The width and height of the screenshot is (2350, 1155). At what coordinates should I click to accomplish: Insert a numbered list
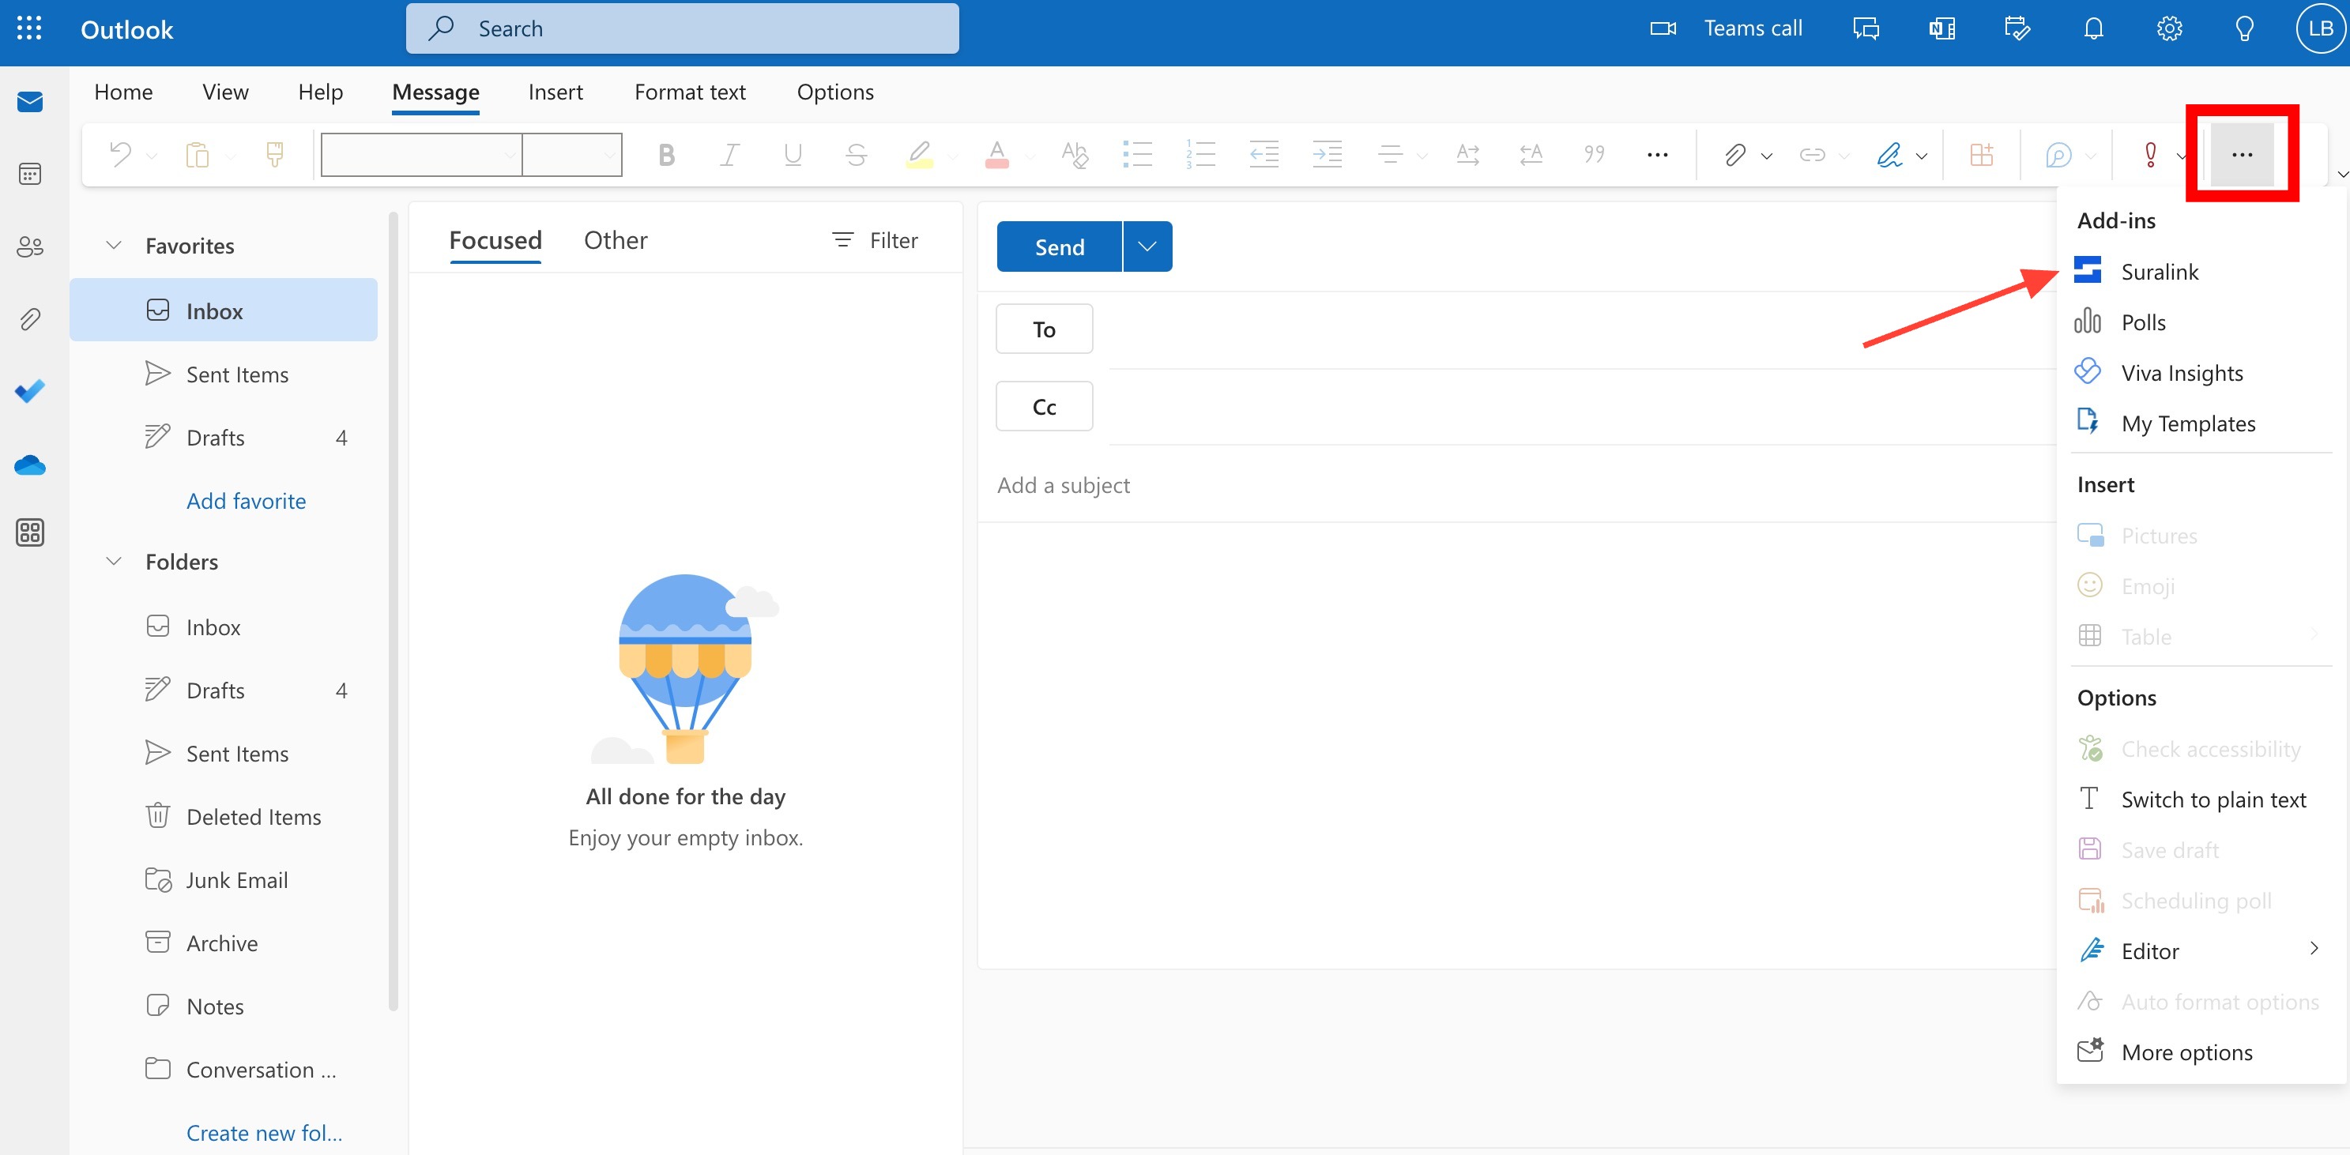1200,154
